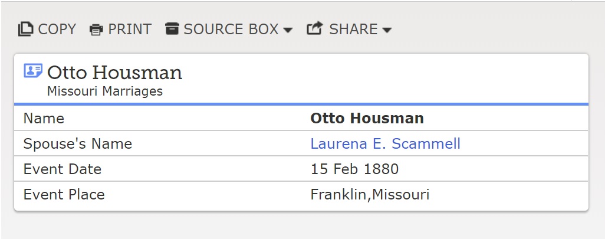This screenshot has width=605, height=239.
Task: Open the SOURCE BOX menu label
Action: point(231,29)
